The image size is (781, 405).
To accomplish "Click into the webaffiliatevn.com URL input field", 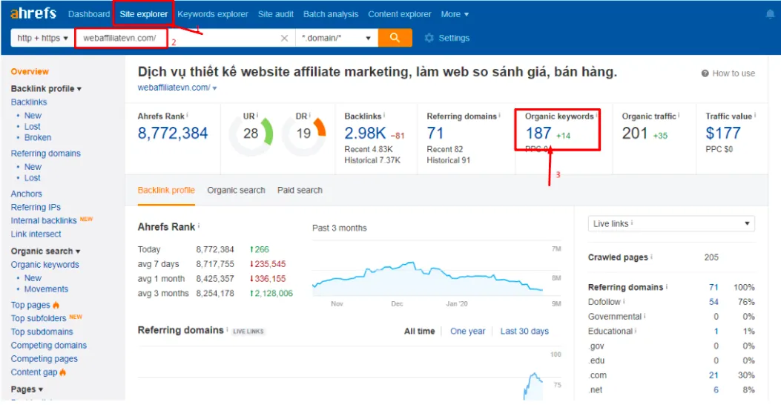I will click(178, 39).
